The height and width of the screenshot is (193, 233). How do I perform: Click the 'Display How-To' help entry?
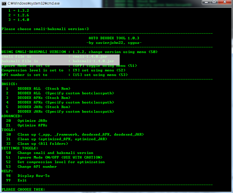pos(33,176)
